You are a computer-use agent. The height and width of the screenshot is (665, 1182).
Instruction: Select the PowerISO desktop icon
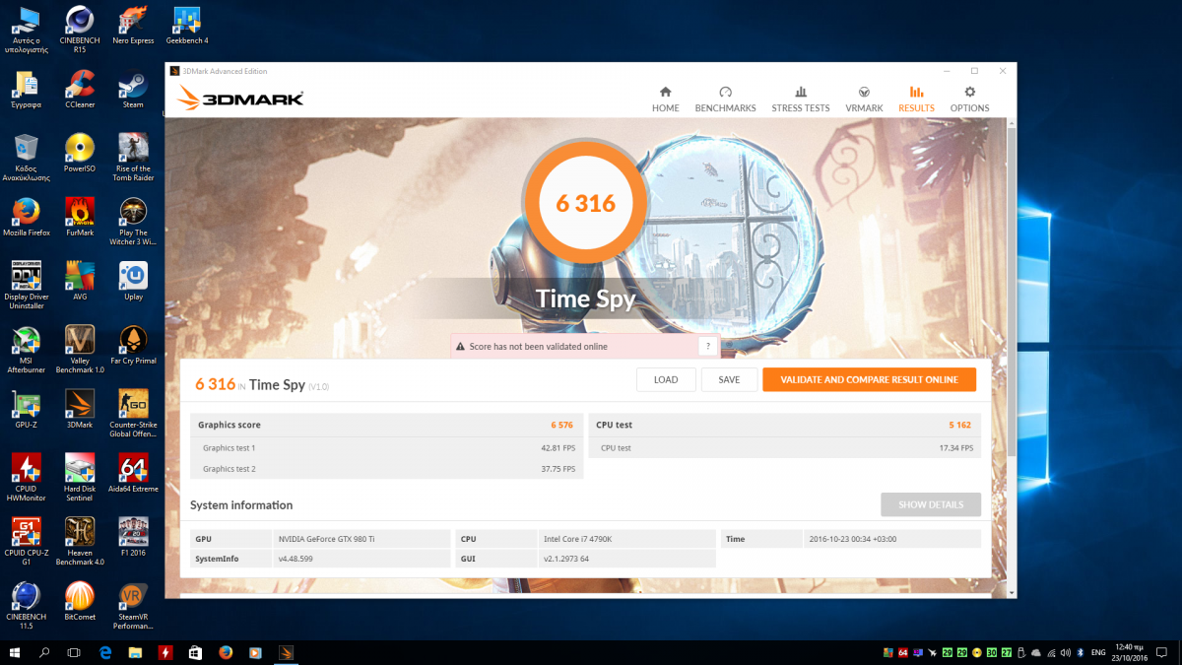point(80,154)
